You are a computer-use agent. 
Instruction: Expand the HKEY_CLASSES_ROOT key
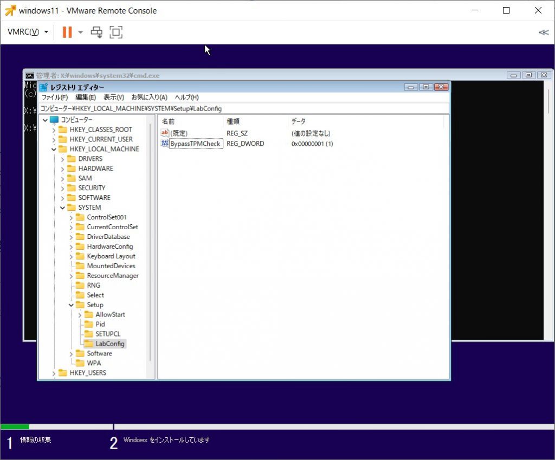[x=54, y=130]
